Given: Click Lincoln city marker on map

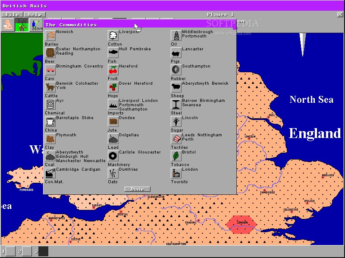Looking at the screenshot, I should 249,138.
